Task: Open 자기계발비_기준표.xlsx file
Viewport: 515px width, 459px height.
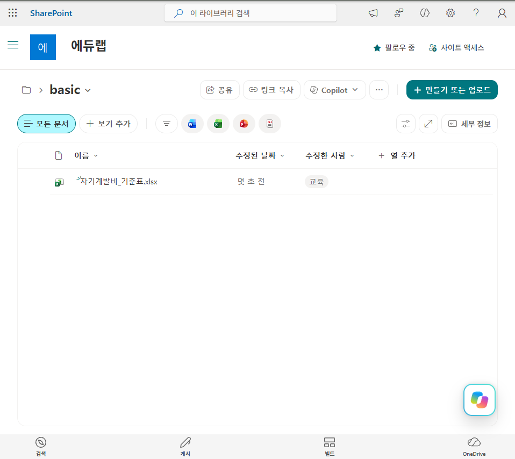Action: click(119, 182)
